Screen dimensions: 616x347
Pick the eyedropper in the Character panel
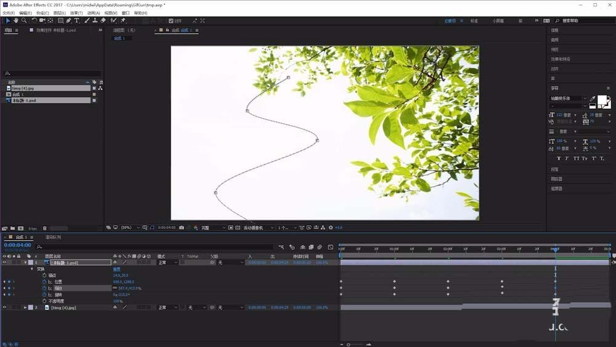(593, 99)
